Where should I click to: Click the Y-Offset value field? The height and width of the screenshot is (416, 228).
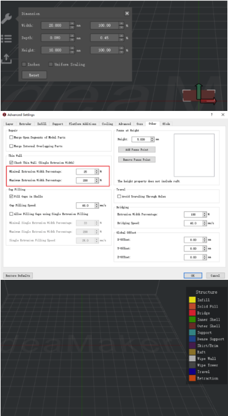pyautogui.click(x=193, y=248)
